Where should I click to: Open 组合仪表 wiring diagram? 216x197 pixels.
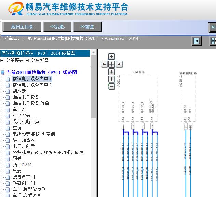click(22, 115)
